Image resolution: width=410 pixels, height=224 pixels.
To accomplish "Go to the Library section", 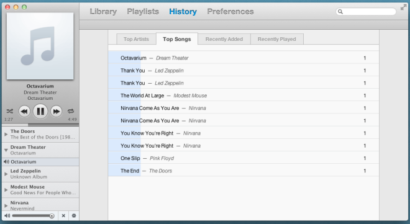I will pyautogui.click(x=103, y=12).
